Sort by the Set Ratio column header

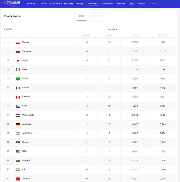tap(135, 35)
